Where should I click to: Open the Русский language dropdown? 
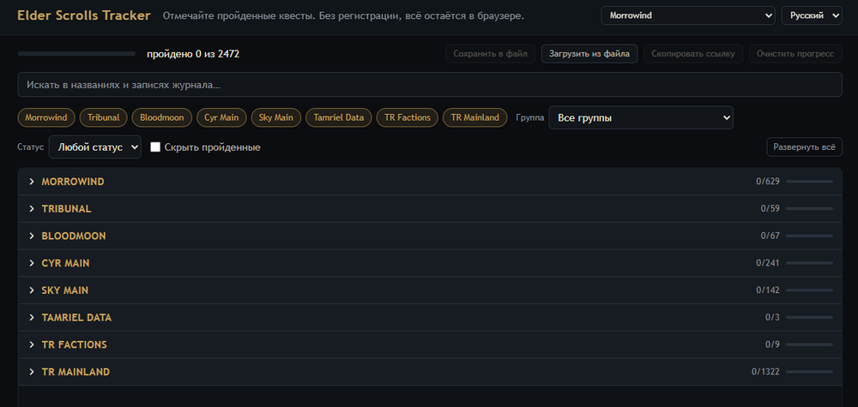(812, 15)
